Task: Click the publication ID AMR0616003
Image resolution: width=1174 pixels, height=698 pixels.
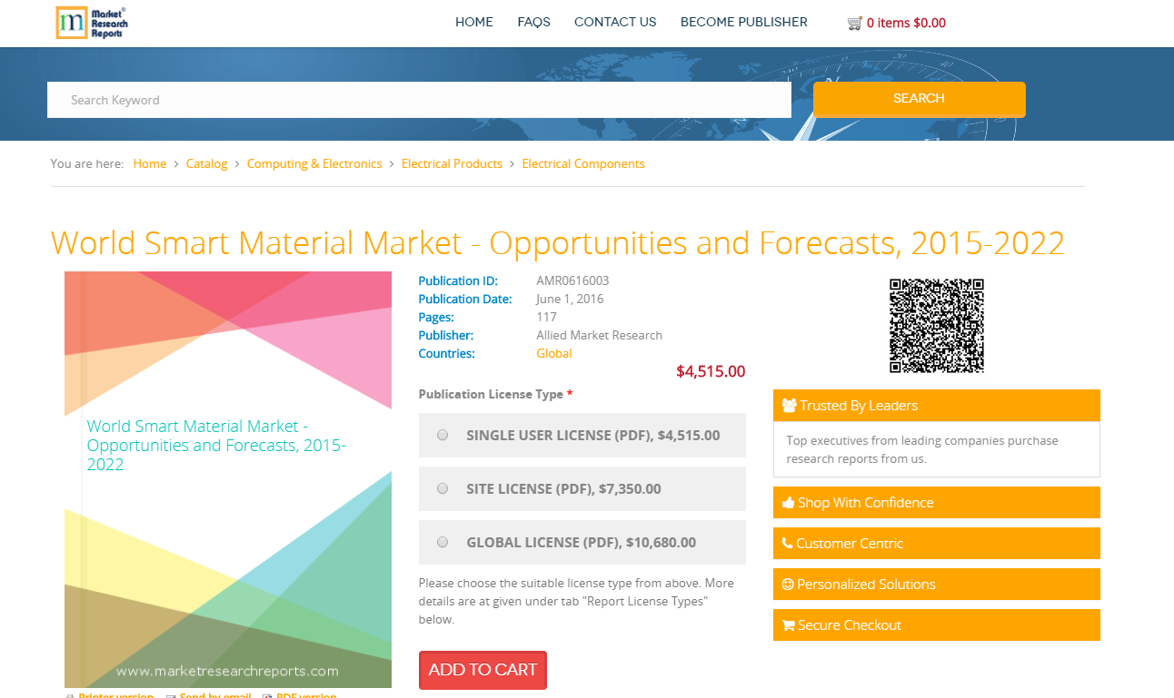Action: point(572,280)
